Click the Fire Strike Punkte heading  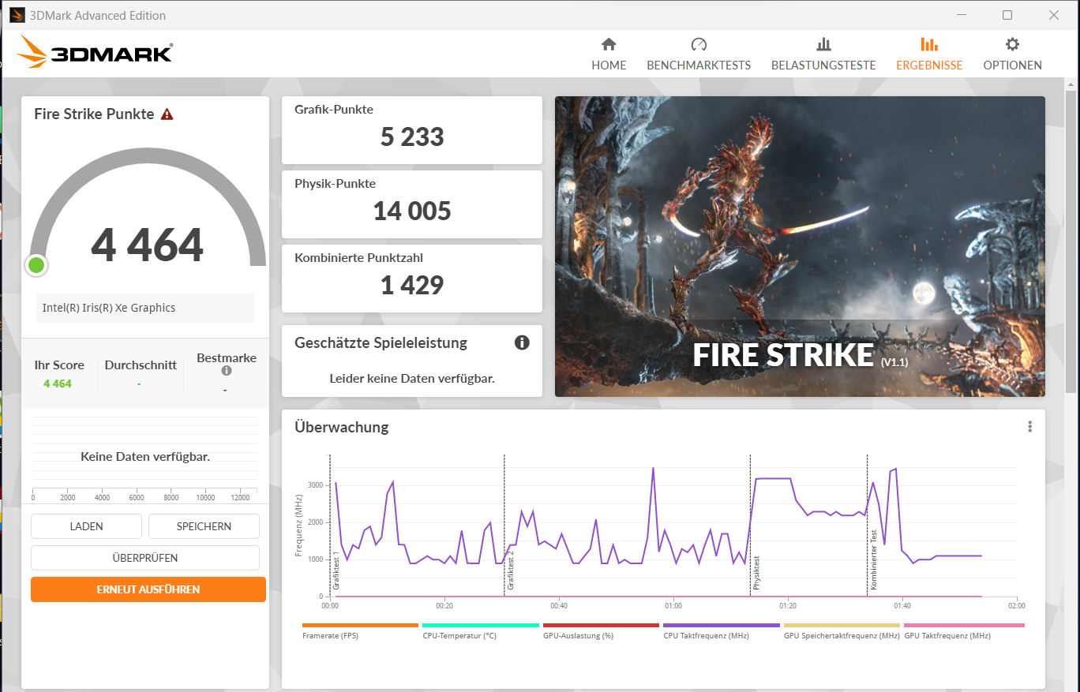point(94,114)
